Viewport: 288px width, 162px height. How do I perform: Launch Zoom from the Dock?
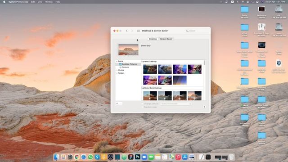coord(144,157)
